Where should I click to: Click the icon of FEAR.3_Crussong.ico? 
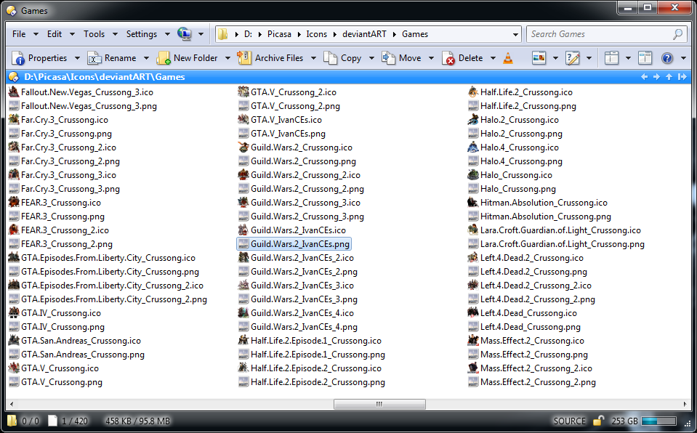pos(14,202)
